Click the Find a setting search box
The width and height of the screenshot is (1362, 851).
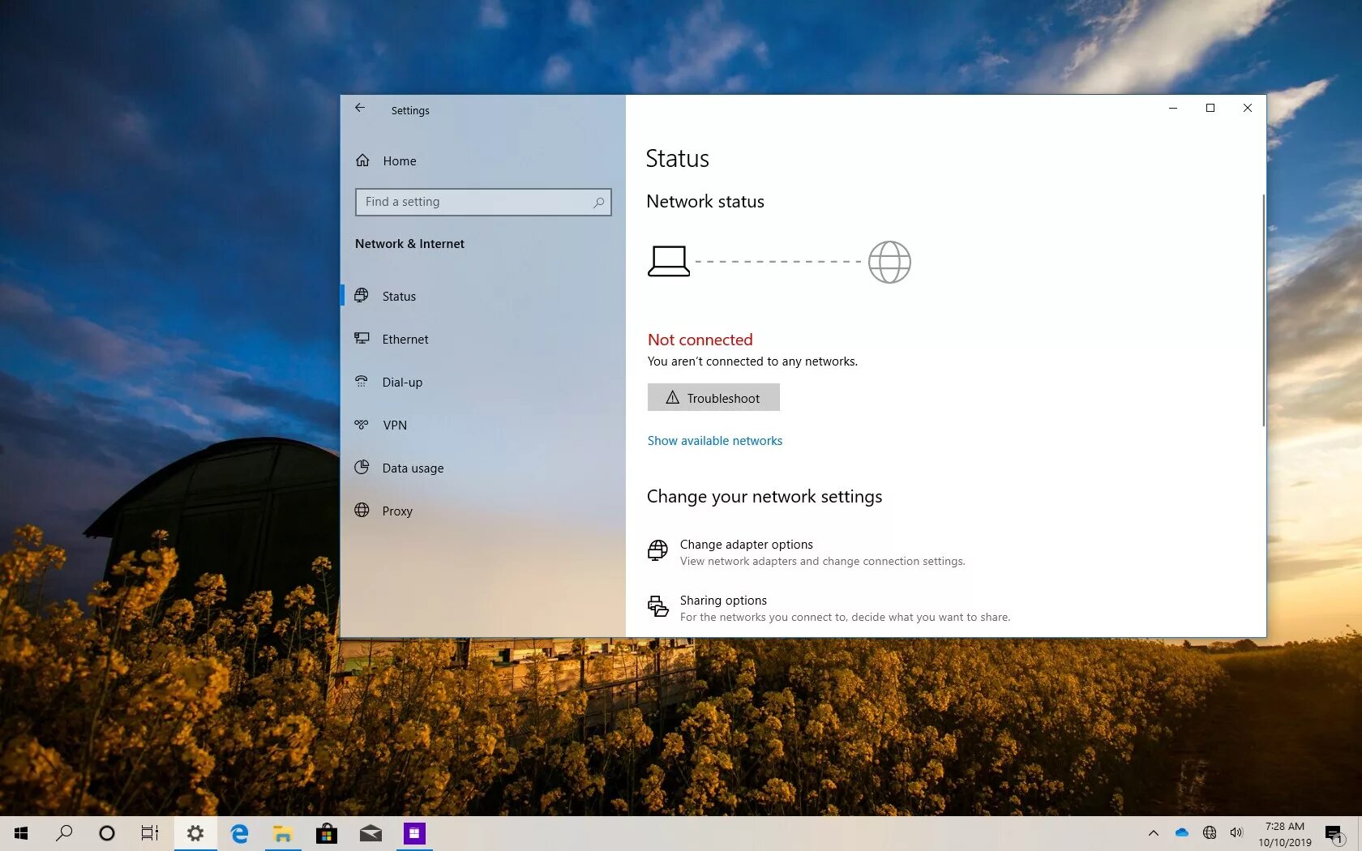coord(482,202)
